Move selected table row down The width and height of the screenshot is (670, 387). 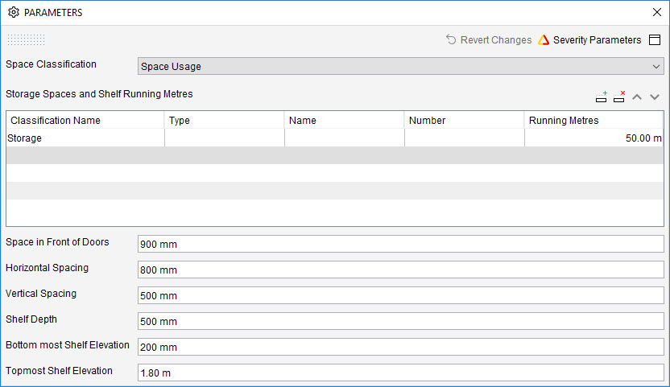coord(655,97)
